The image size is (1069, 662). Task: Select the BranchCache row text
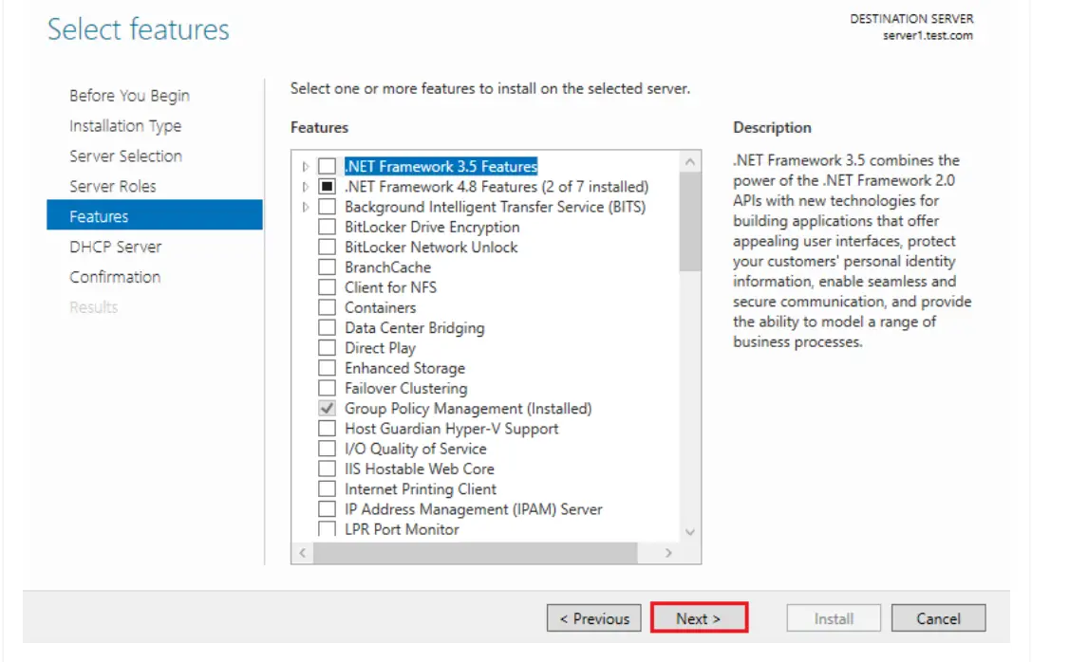pyautogui.click(x=387, y=267)
